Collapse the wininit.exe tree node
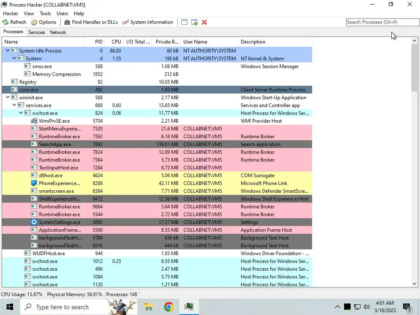Screen dimensions: 420x315 pos(7,97)
